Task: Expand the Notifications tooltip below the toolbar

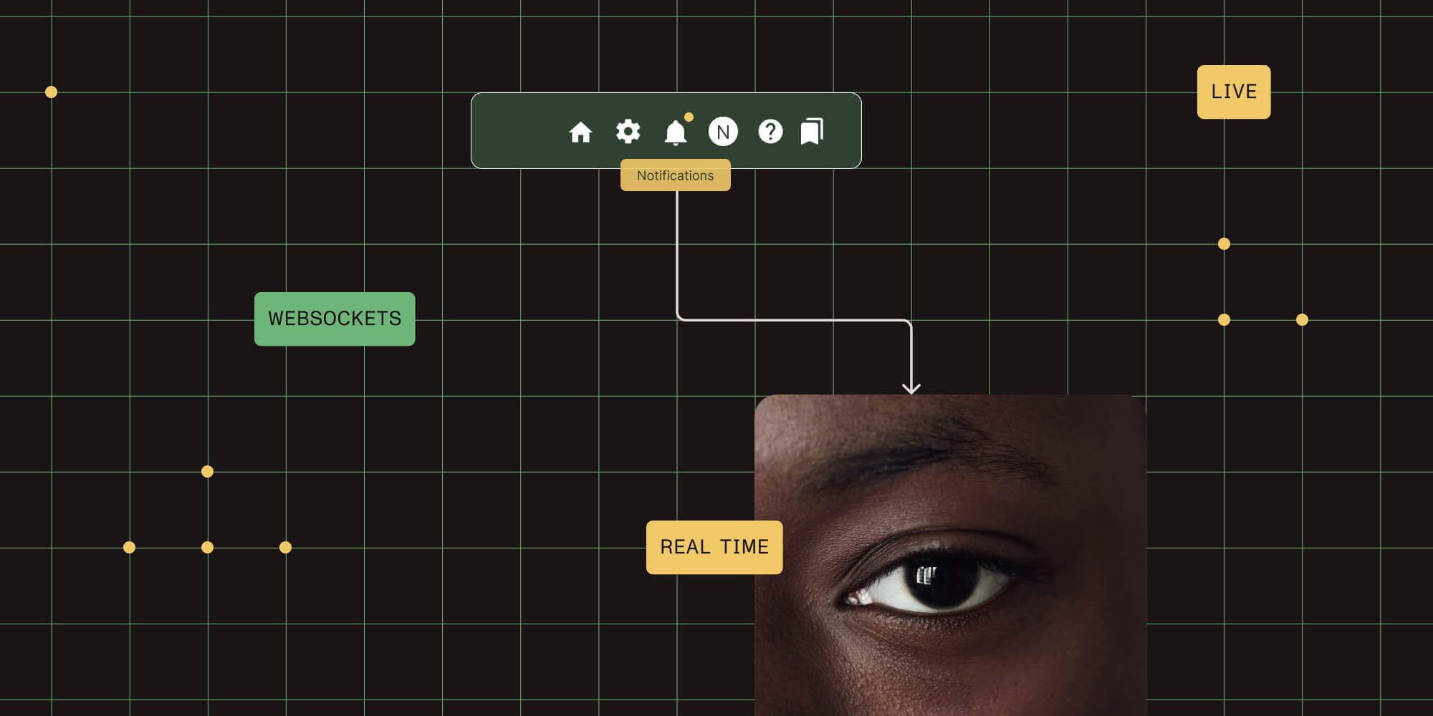Action: [x=676, y=175]
